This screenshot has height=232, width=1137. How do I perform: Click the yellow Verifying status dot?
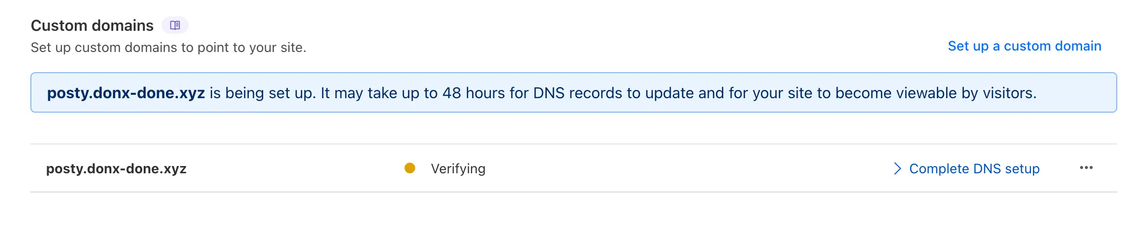pos(410,168)
